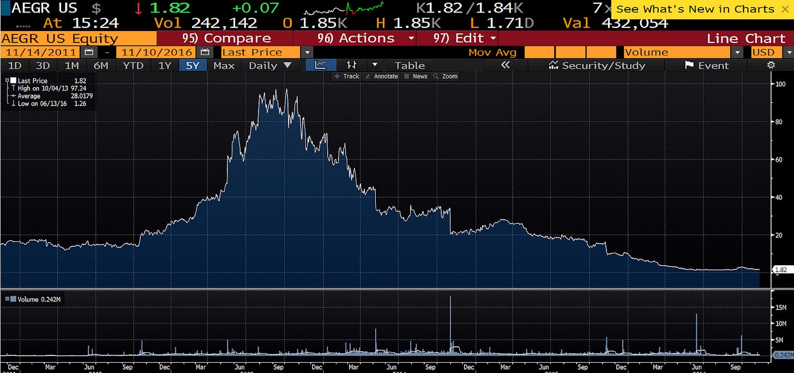Click the Line Chart title label
794x373 pixels.
pyautogui.click(x=745, y=38)
